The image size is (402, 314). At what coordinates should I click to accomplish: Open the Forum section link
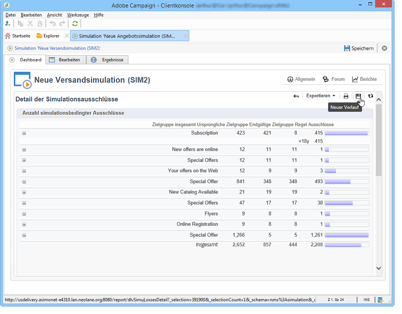(x=334, y=79)
